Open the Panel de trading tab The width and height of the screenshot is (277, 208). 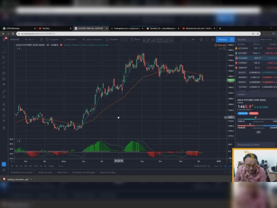107,172
